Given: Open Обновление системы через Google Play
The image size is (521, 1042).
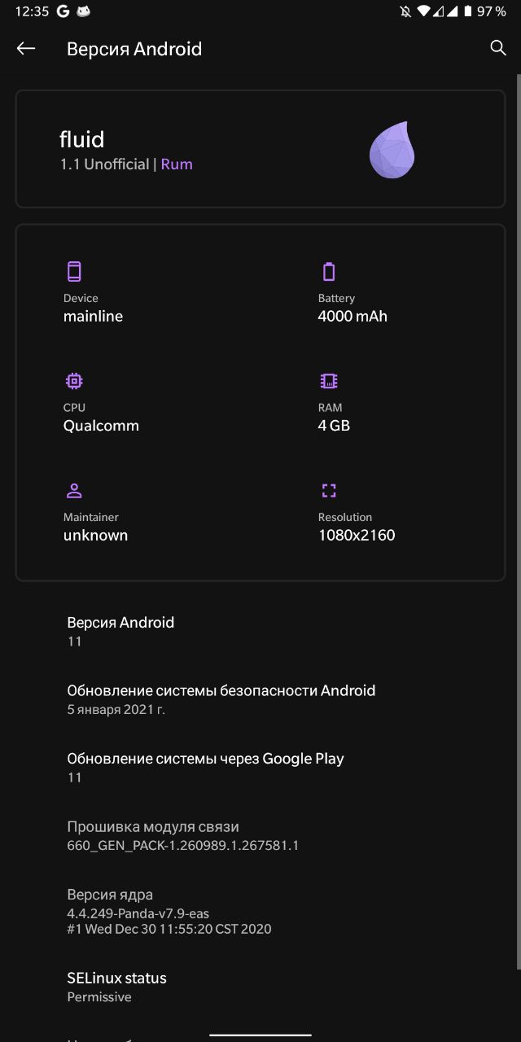Looking at the screenshot, I should tap(260, 768).
